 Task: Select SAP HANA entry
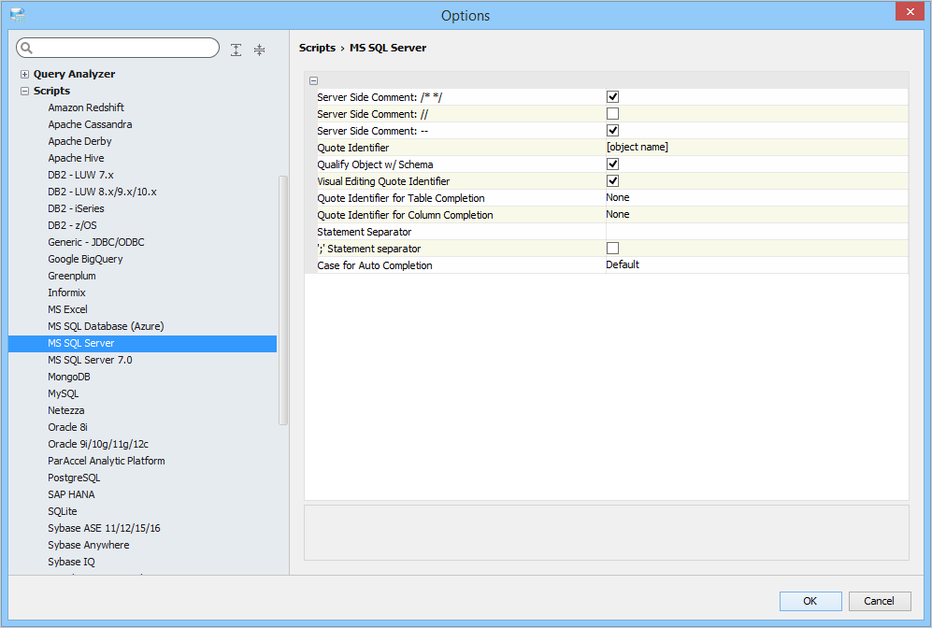71,494
